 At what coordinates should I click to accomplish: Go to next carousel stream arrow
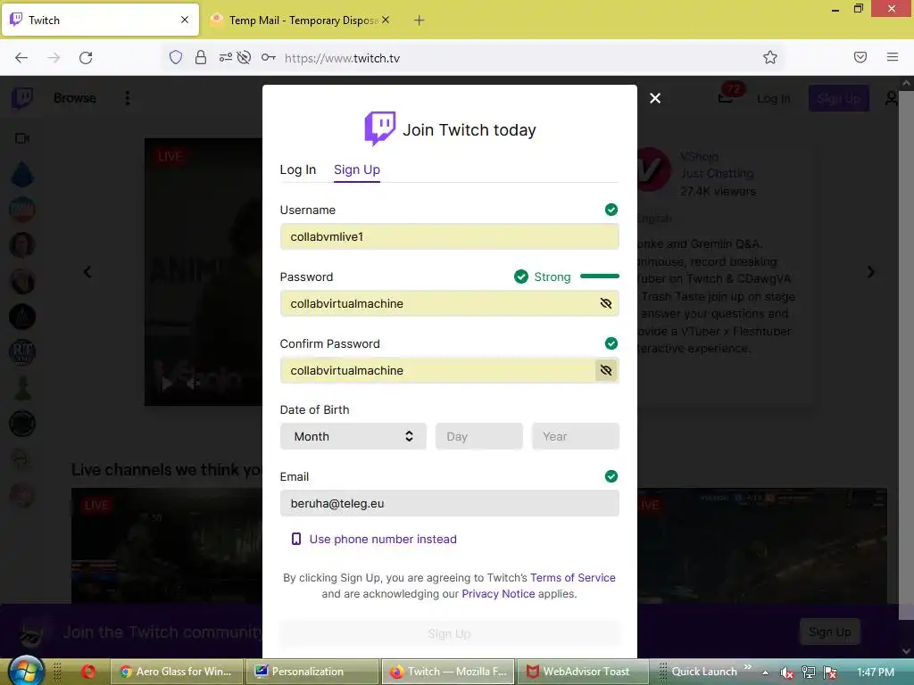871,271
